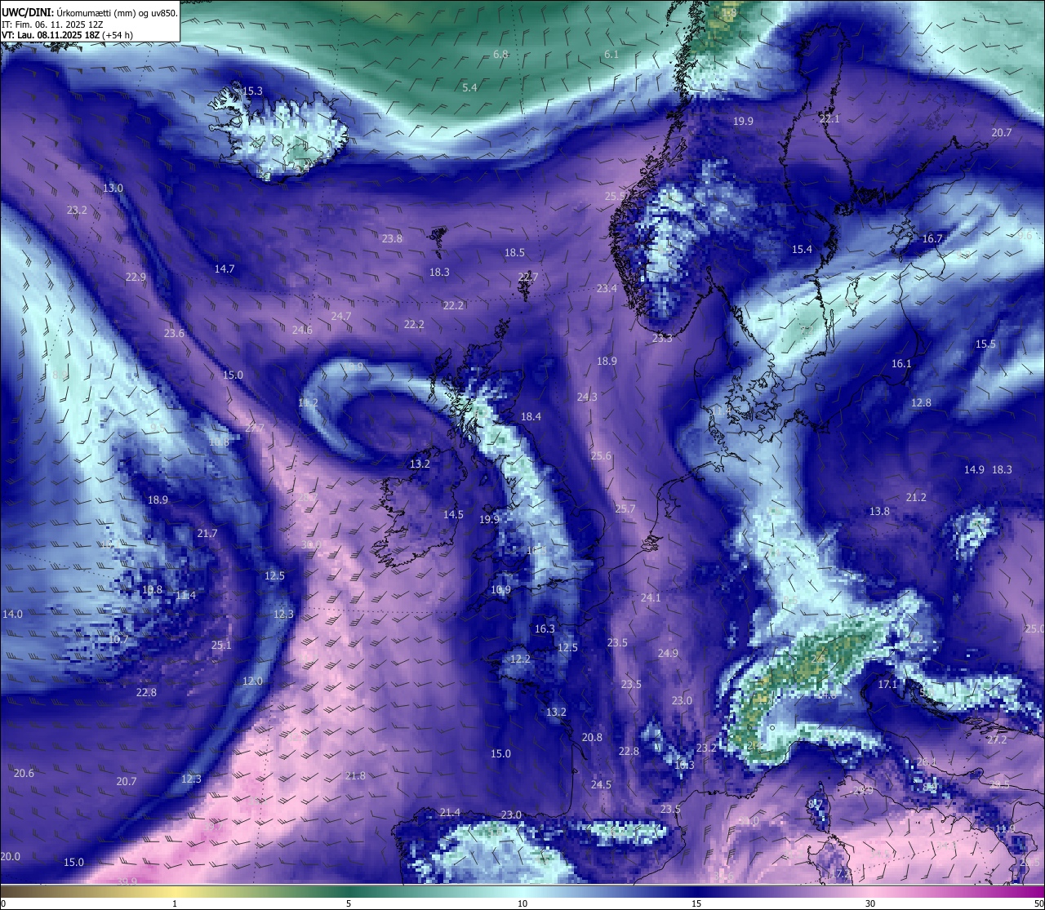Click the 21.2 value on the map
Image resolution: width=1045 pixels, height=910 pixels.
916,497
